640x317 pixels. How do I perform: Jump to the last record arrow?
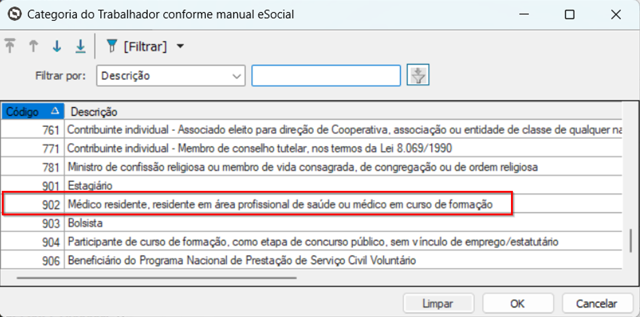[80, 46]
